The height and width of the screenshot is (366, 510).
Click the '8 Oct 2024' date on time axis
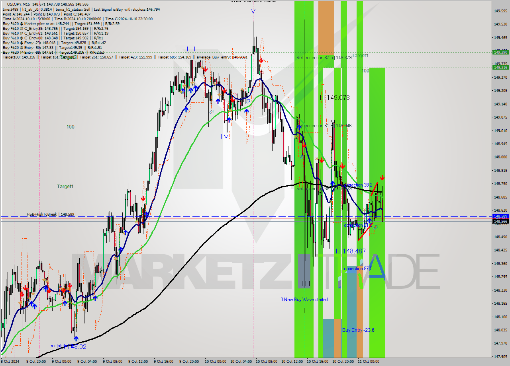point(10,362)
